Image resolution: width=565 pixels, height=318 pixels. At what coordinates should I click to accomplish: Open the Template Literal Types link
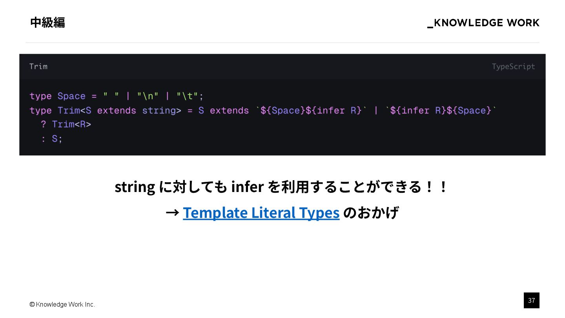point(261,212)
